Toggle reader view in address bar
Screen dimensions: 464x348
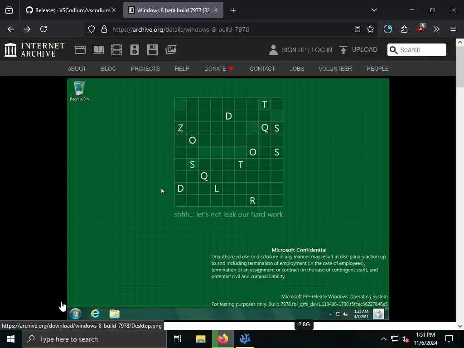click(x=358, y=29)
